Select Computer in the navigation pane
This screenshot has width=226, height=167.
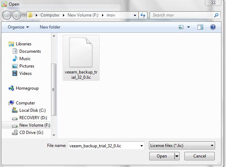pyautogui.click(x=25, y=103)
